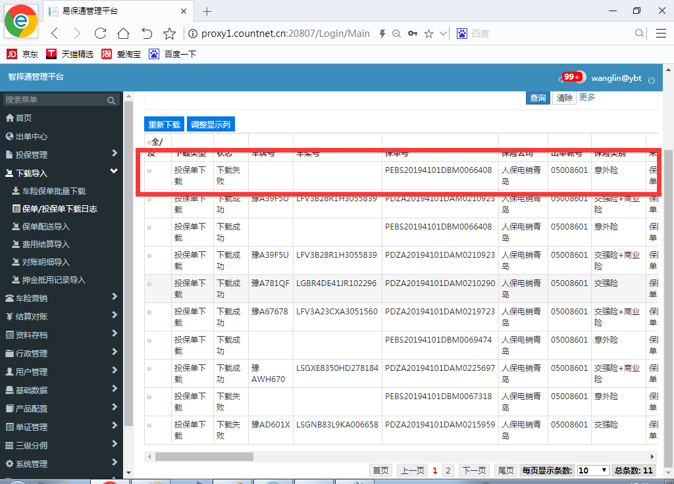Open the browser hamburger menu
Screen dimensions: 674x484
click(661, 34)
